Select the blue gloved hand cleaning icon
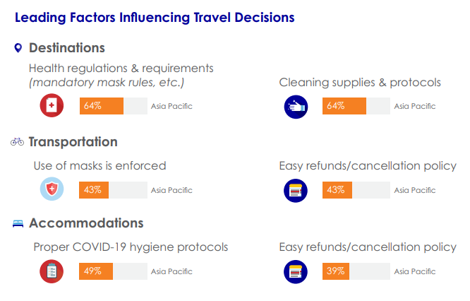The height and width of the screenshot is (301, 470). pos(296,107)
